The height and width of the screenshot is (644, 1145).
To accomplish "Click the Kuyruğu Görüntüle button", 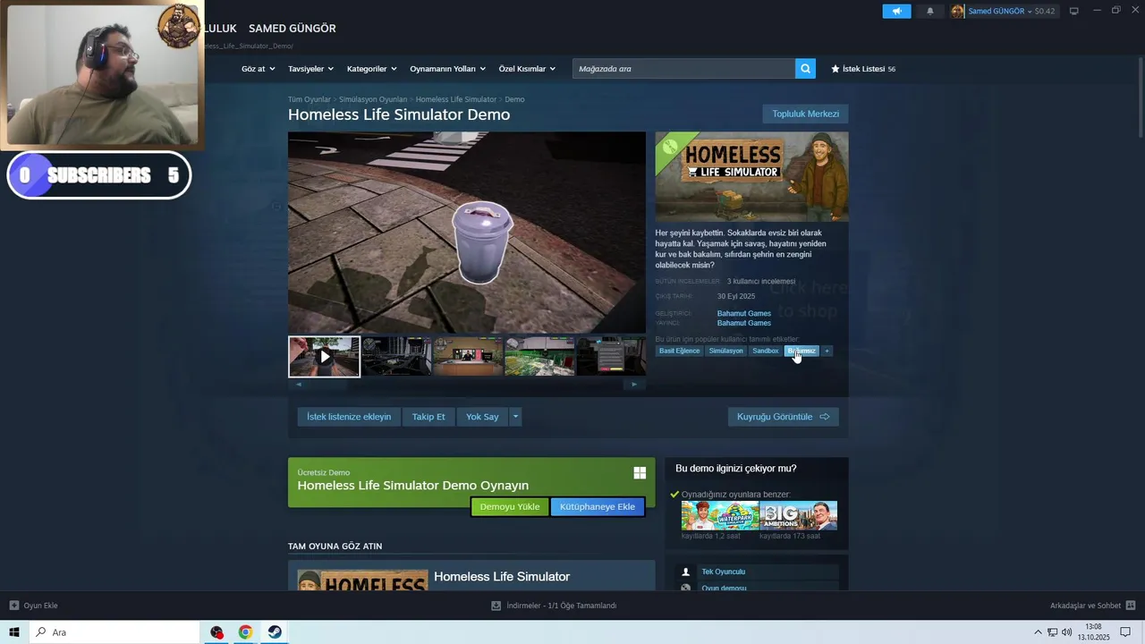I will [x=783, y=417].
